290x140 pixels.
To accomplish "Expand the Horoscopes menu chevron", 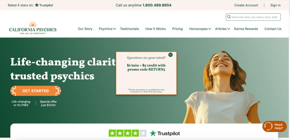I will click(210, 29).
